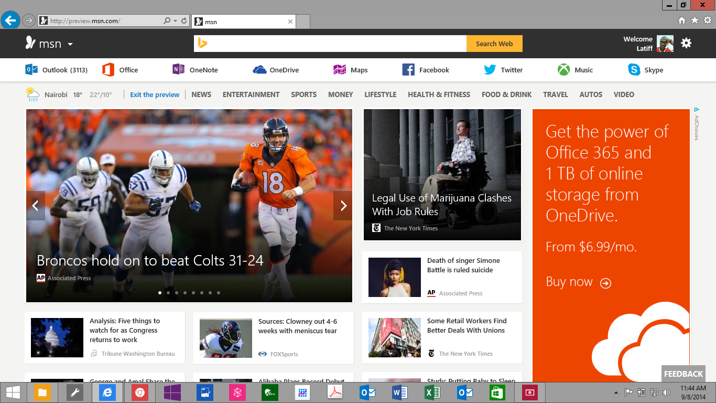Open the Skype shortcut

coord(646,70)
